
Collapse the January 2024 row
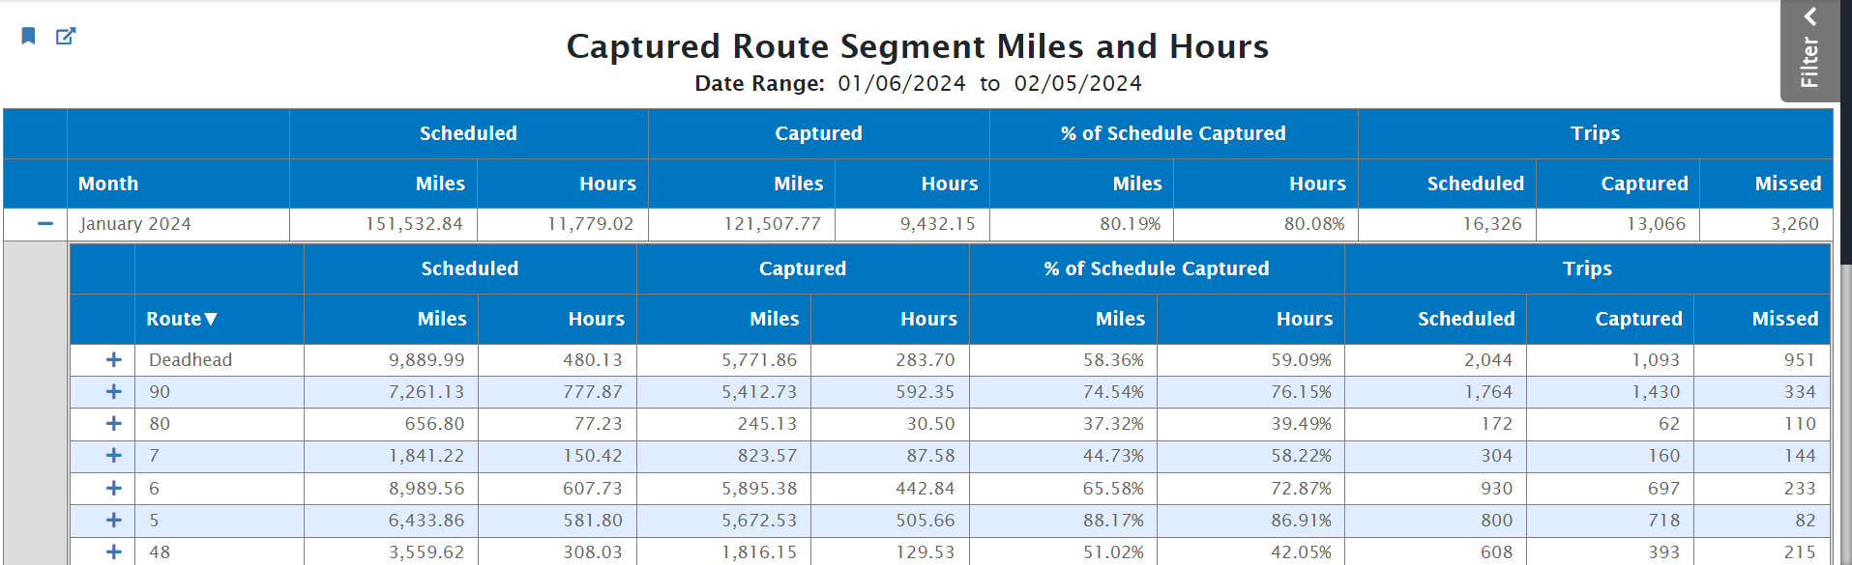pos(45,224)
